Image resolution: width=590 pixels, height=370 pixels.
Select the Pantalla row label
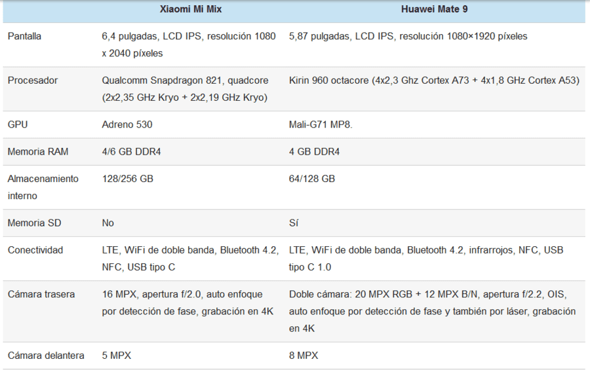click(24, 36)
